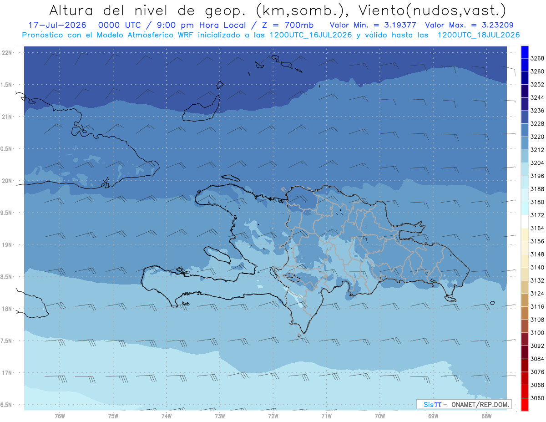Click the '70W' longitude label

pos(380,416)
